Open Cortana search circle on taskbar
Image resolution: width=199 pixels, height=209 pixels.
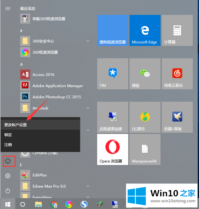23,204
